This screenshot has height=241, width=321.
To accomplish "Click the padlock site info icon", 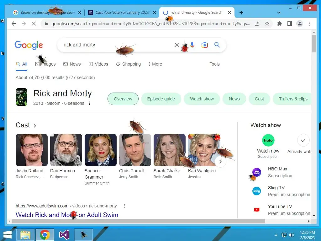I will tap(46, 24).
